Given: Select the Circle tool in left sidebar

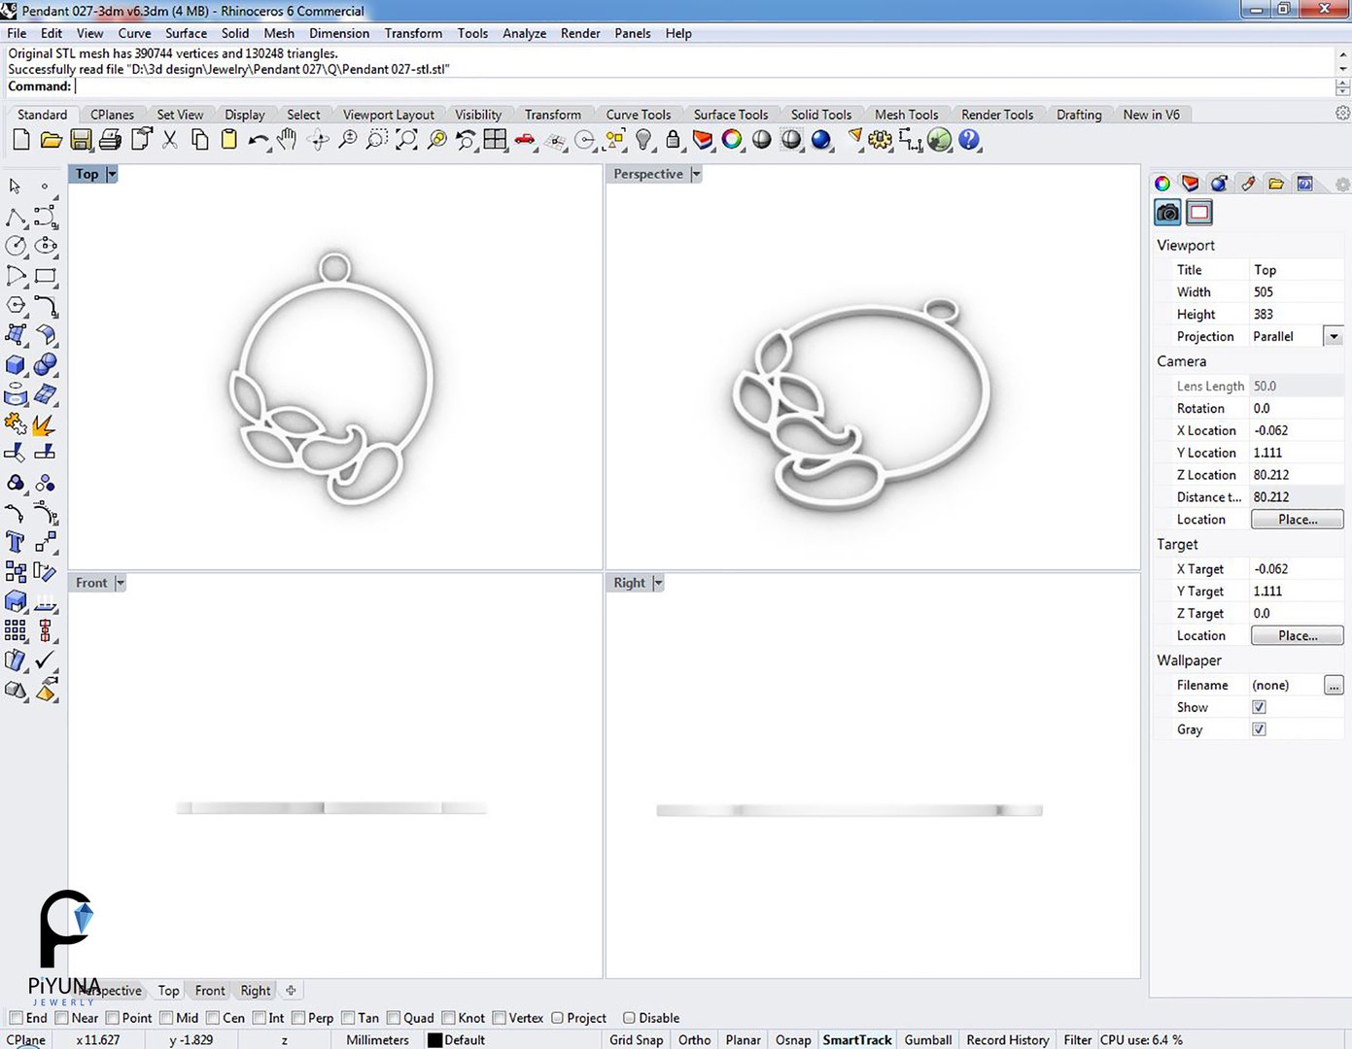Looking at the screenshot, I should point(16,246).
